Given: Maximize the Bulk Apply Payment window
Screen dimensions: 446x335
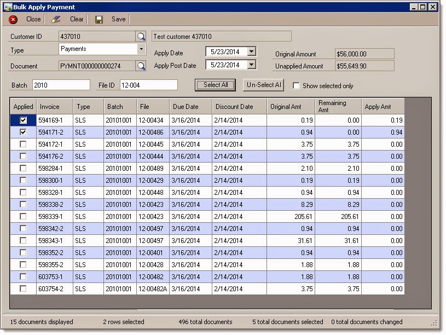Looking at the screenshot, I should pyautogui.click(x=423, y=7).
